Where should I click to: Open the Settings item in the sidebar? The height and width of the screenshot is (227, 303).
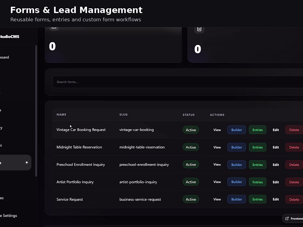click(9, 216)
